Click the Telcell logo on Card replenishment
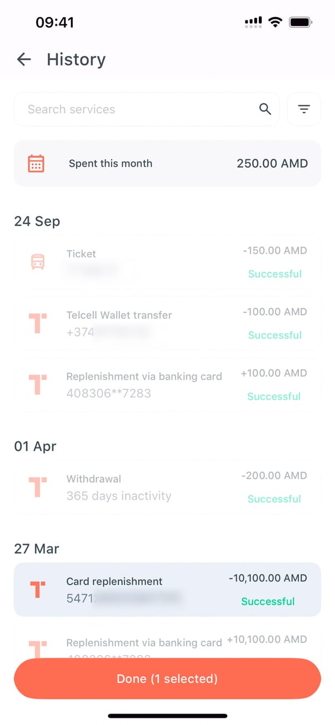Viewport: 335px width, 725px height. [38, 589]
